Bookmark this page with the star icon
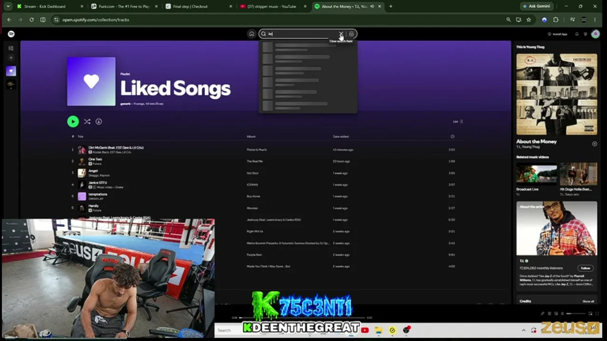607x341 pixels. pos(529,20)
